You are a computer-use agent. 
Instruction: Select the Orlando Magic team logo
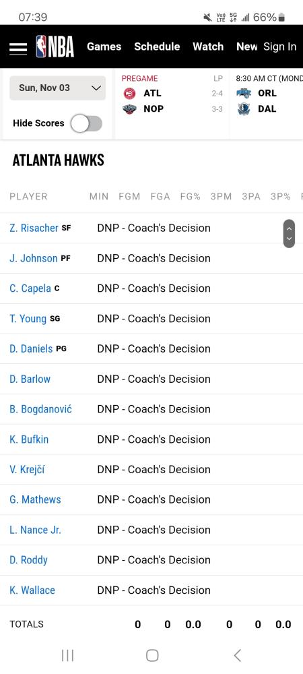click(244, 93)
